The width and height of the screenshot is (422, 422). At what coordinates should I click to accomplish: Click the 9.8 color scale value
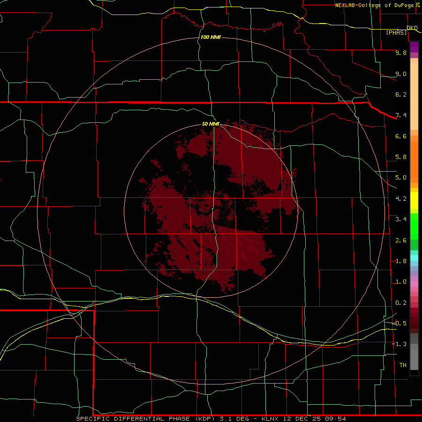point(401,53)
